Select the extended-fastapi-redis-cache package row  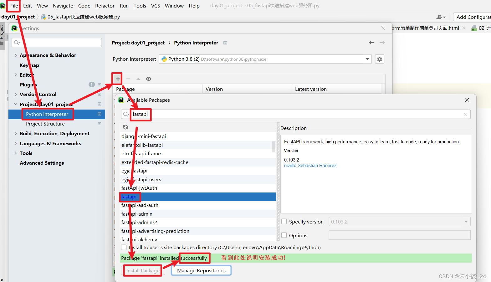(x=198, y=162)
